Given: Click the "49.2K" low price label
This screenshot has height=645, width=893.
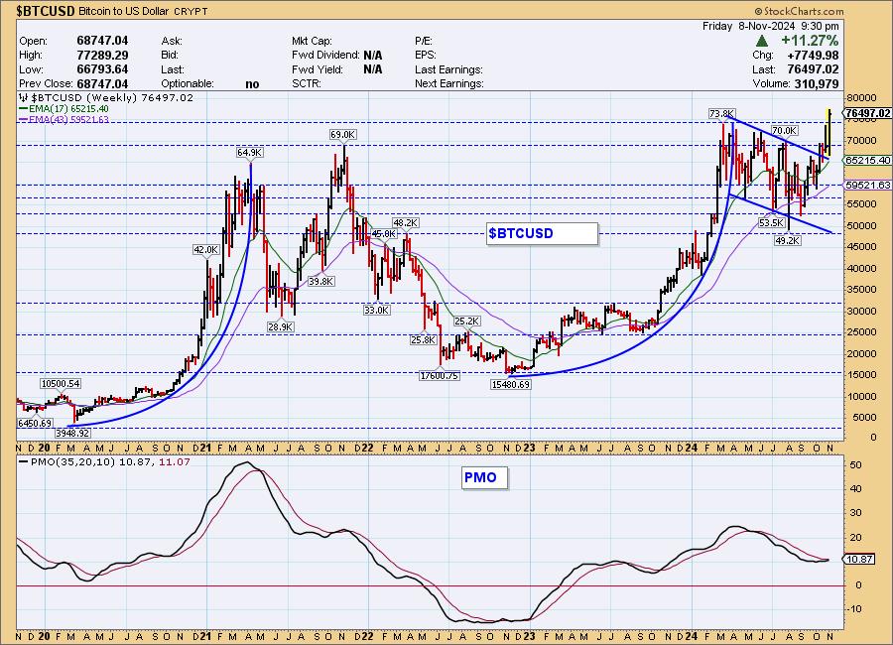Looking at the screenshot, I should (787, 241).
